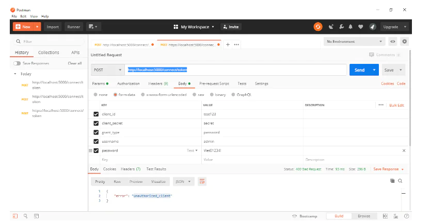
Task: Open the Pre-request Script tab
Action: (214, 84)
